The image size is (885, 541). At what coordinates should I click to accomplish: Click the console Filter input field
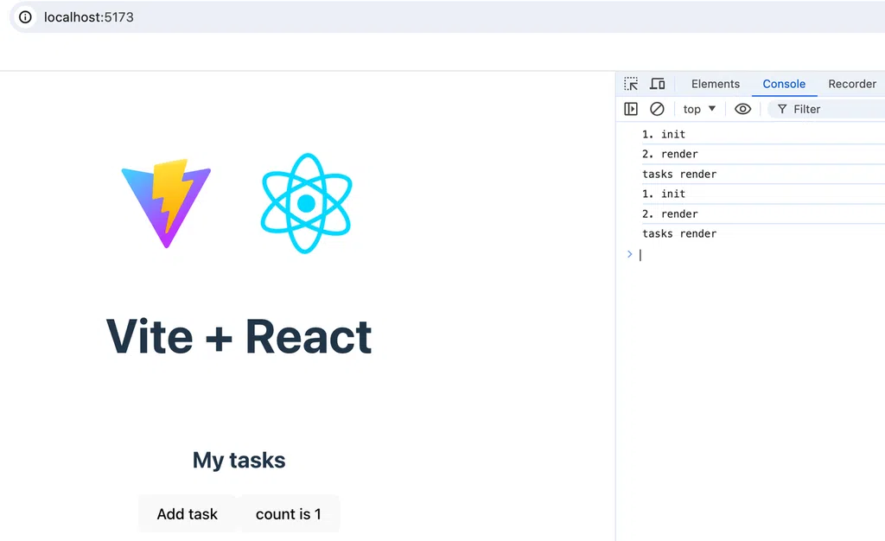(x=826, y=109)
